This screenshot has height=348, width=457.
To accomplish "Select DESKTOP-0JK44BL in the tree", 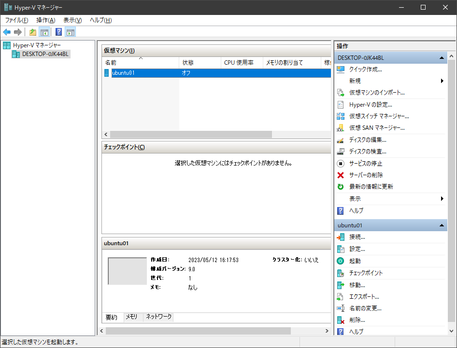I will 45,54.
